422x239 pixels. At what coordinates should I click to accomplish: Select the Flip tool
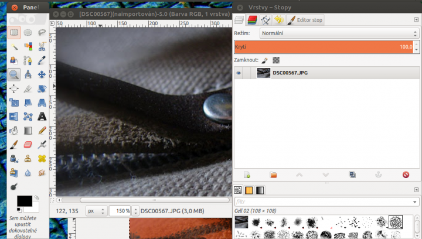click(14, 117)
